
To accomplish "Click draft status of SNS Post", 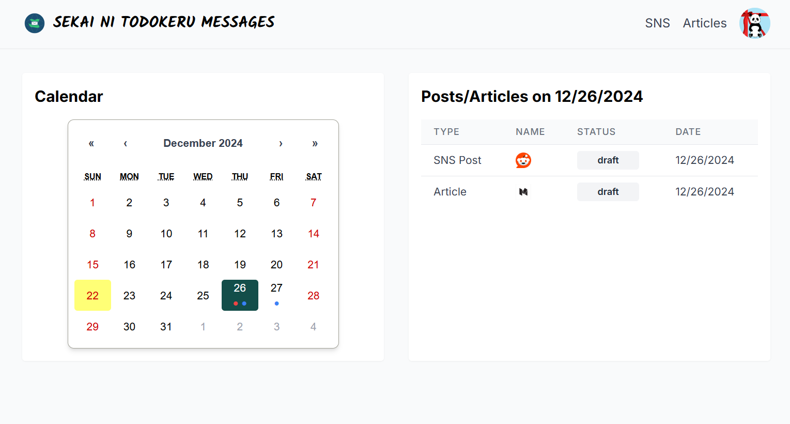I will [x=608, y=160].
